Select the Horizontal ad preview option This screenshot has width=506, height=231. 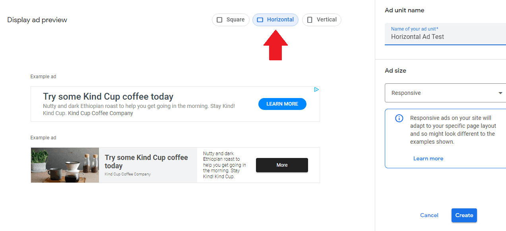[x=275, y=20]
